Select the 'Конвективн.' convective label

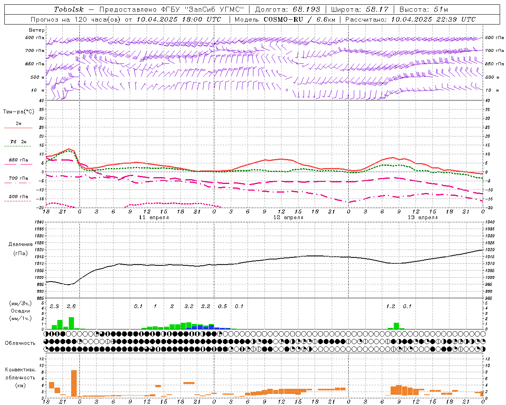tap(20, 370)
